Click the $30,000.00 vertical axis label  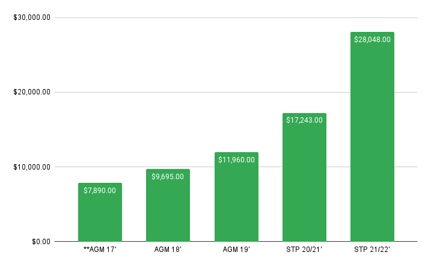tap(31, 17)
